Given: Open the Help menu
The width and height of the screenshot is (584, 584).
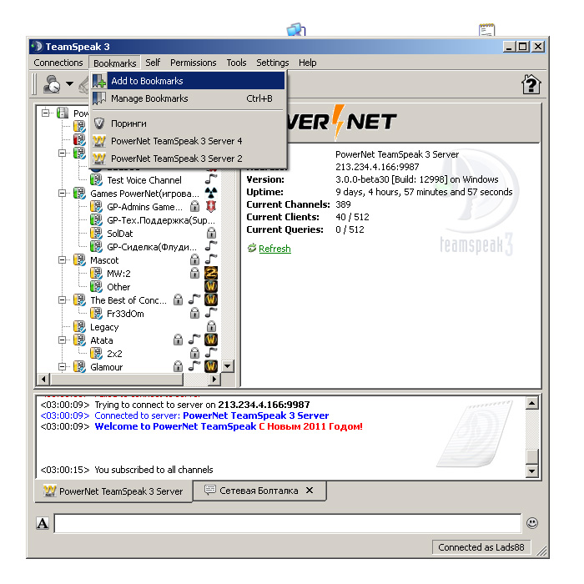Looking at the screenshot, I should coord(308,63).
